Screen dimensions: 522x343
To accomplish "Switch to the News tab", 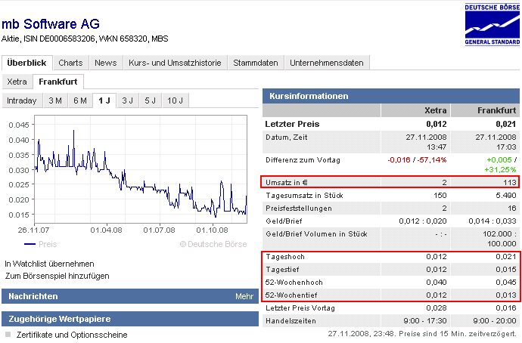I will tap(106, 63).
